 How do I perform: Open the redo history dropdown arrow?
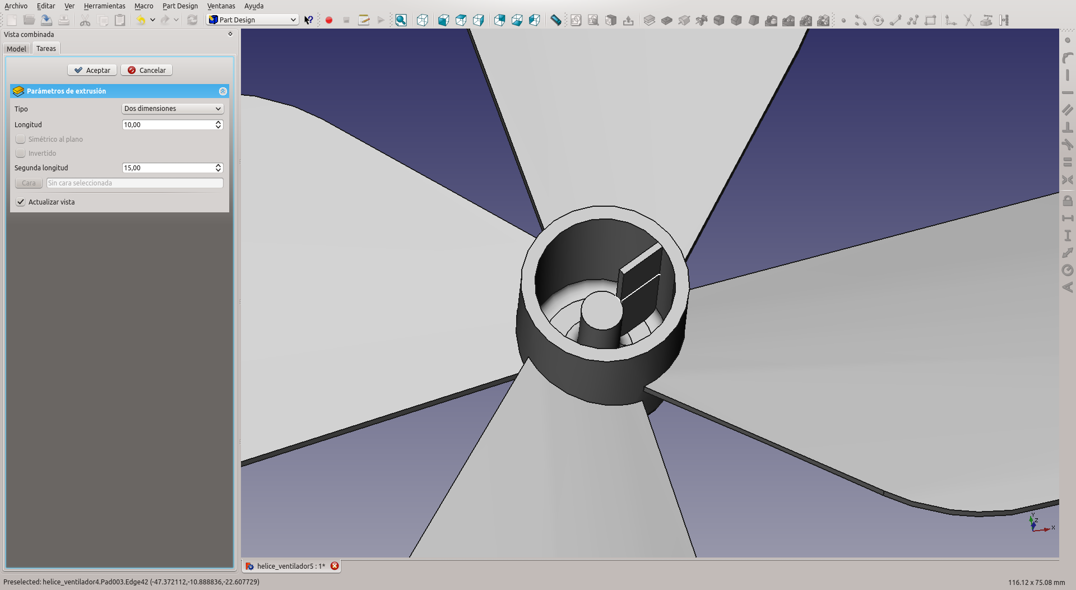176,20
